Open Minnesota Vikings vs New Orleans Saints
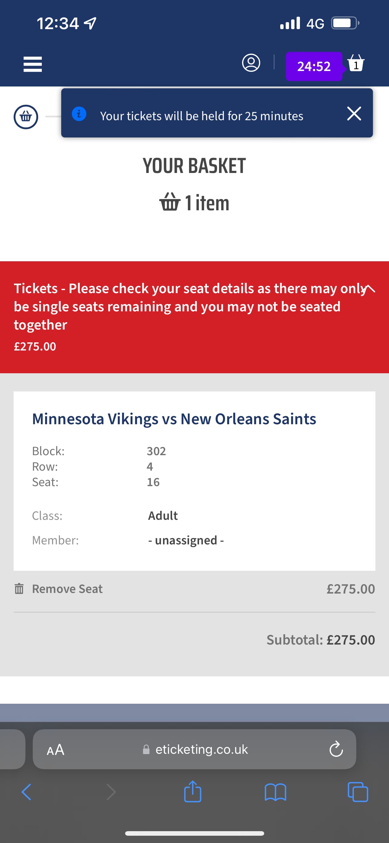 [174, 419]
